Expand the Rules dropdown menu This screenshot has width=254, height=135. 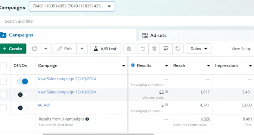(198, 49)
